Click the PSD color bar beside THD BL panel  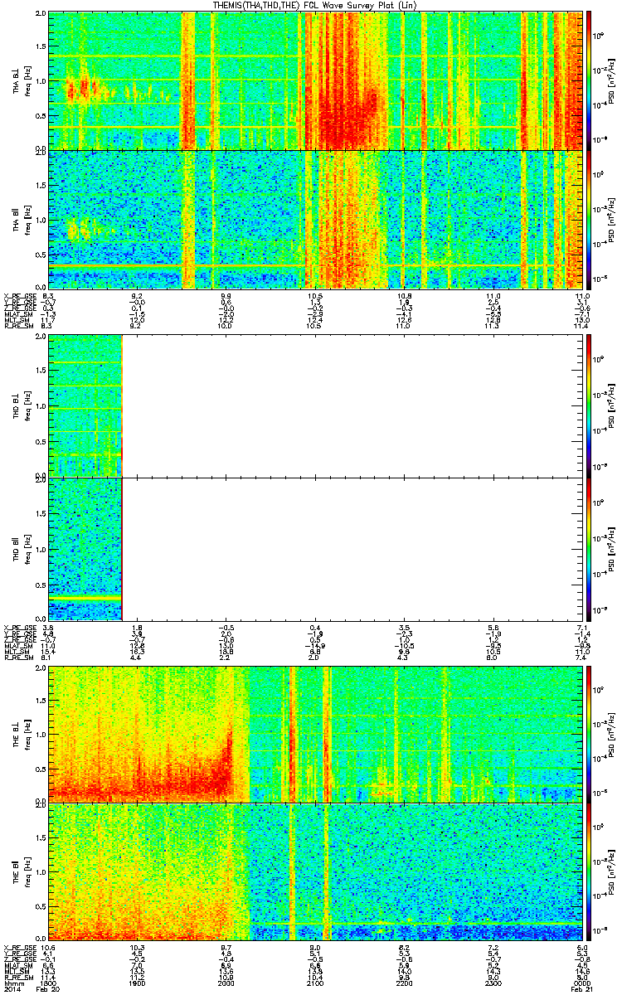point(590,405)
